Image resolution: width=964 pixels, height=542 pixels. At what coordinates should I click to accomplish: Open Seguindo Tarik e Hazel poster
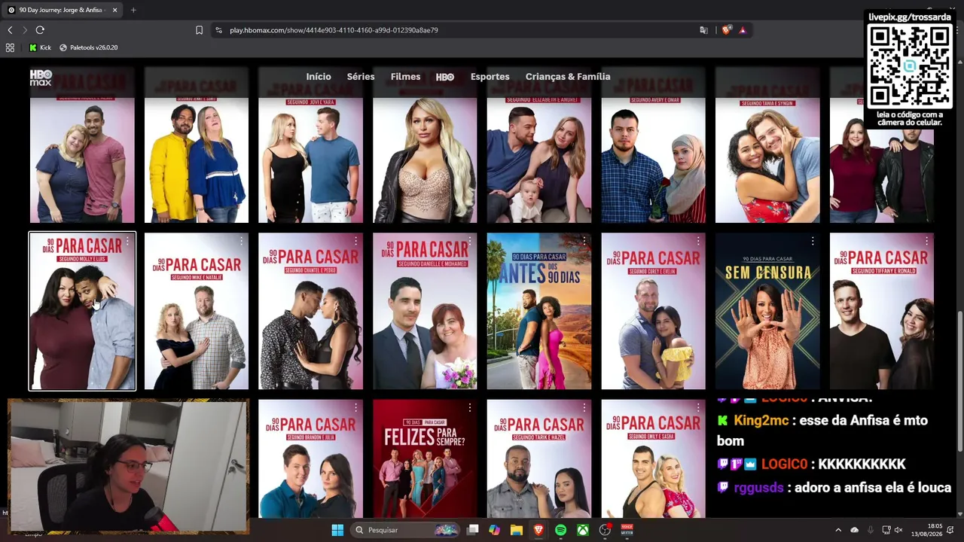point(539,458)
